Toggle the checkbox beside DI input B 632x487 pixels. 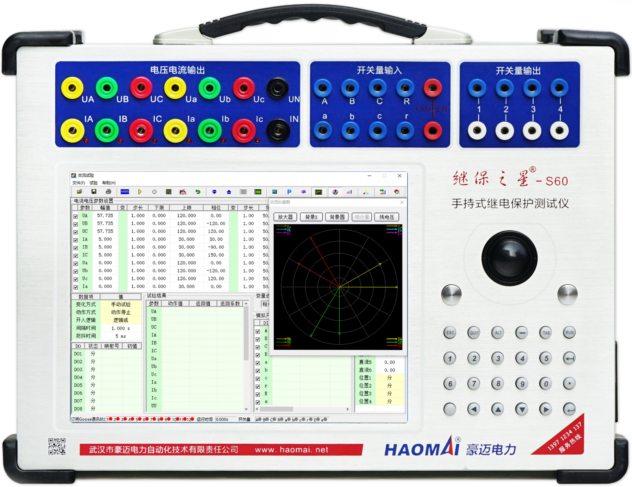258,339
